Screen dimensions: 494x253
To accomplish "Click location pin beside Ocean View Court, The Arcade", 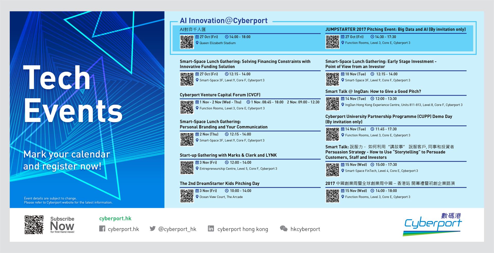I will click(x=197, y=197).
